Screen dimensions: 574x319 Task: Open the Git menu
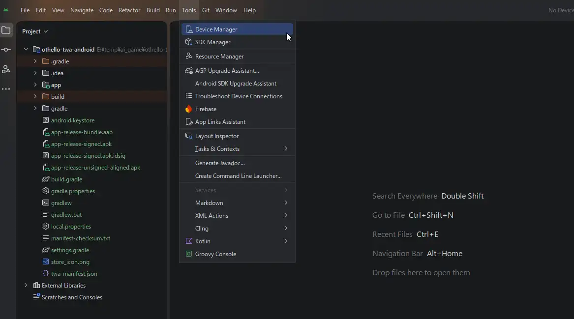pos(206,10)
